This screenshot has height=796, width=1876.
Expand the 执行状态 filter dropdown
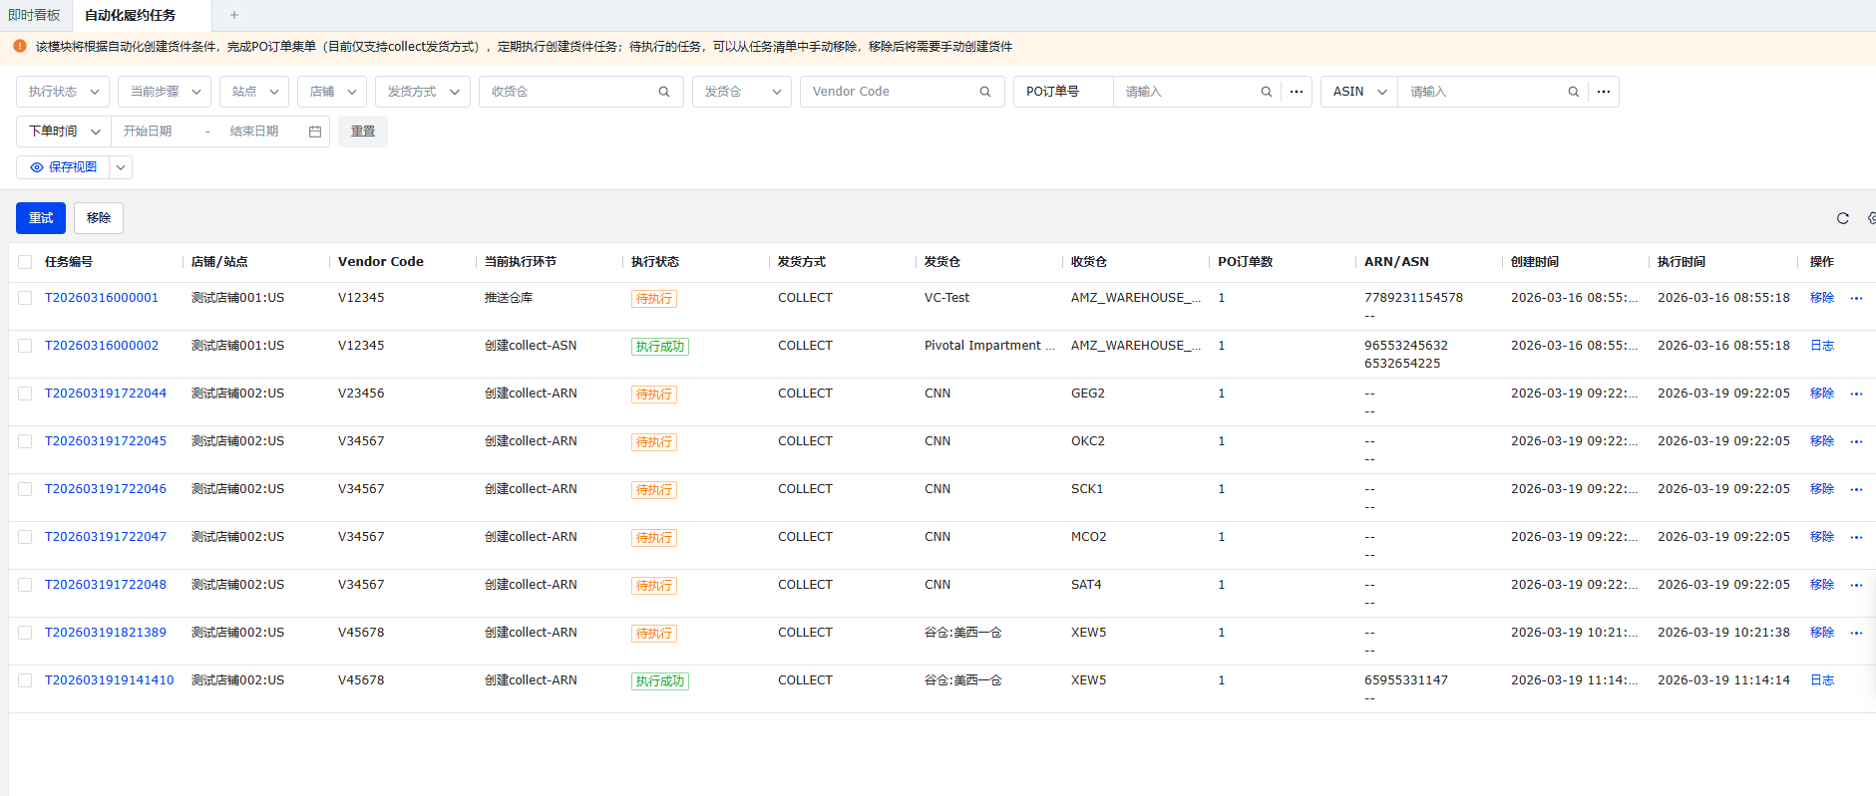tap(63, 92)
